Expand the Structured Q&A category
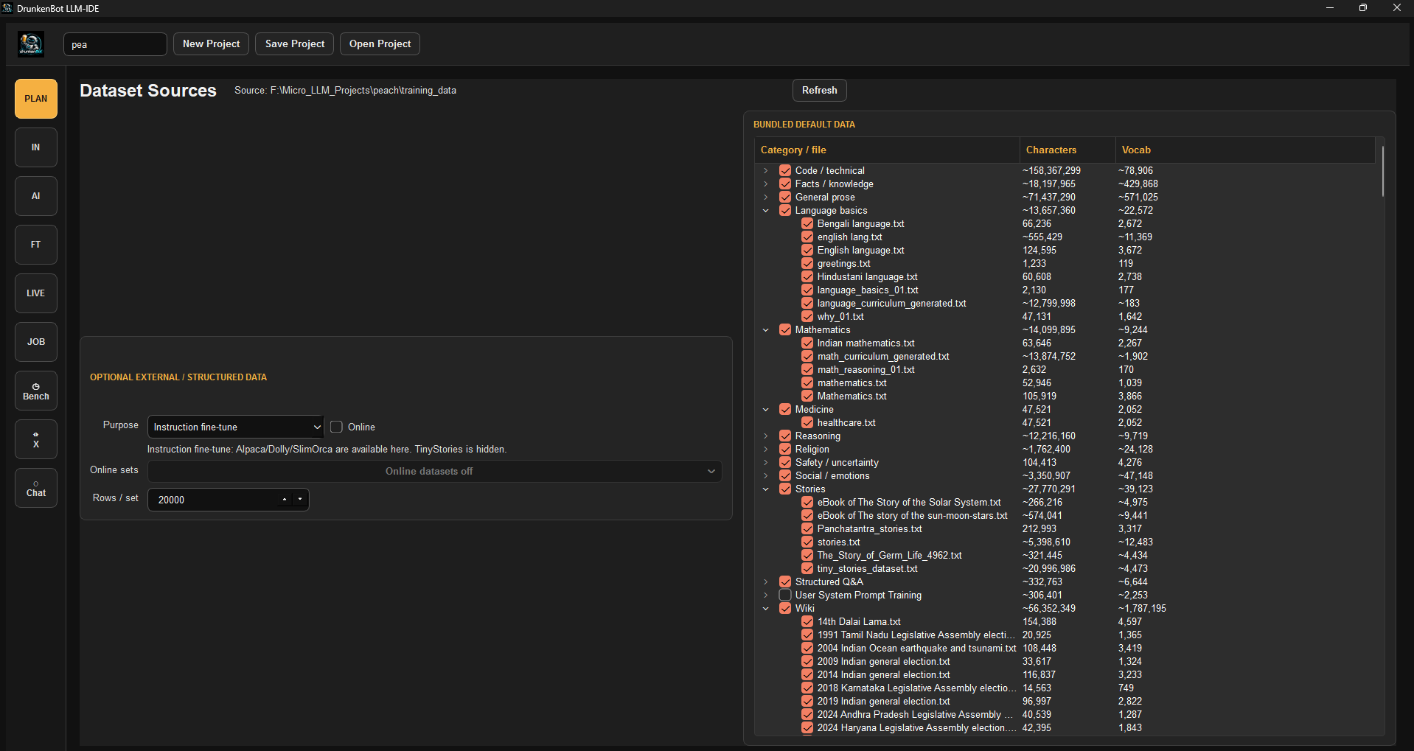 pyautogui.click(x=766, y=581)
